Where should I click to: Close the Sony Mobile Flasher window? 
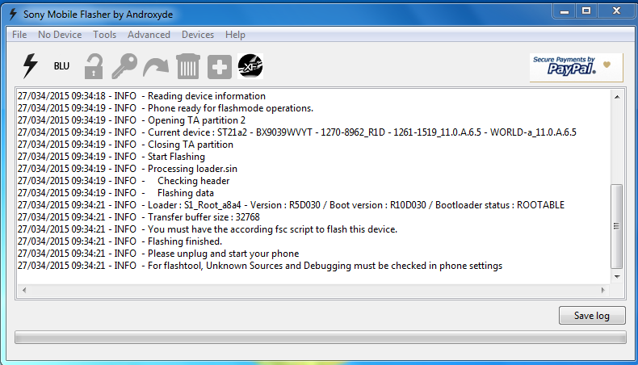click(x=616, y=11)
